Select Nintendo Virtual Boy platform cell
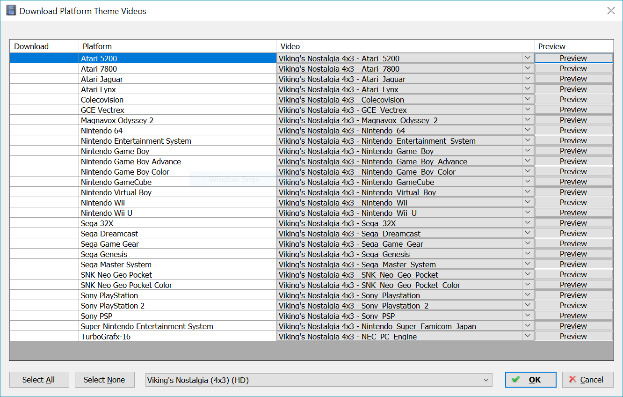Image resolution: width=623 pixels, height=397 pixels. tap(178, 192)
